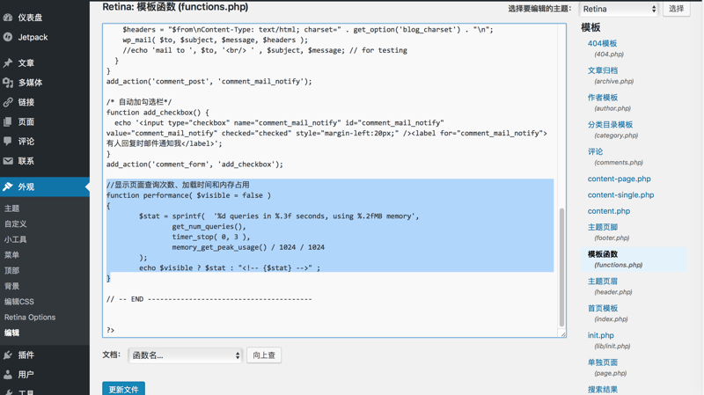Click the '// -- END' comment line
Screen dimensions: 704x395
click(209, 299)
